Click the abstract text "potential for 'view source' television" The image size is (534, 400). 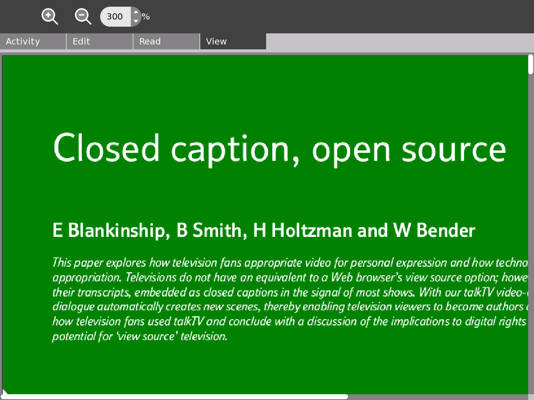click(x=140, y=336)
